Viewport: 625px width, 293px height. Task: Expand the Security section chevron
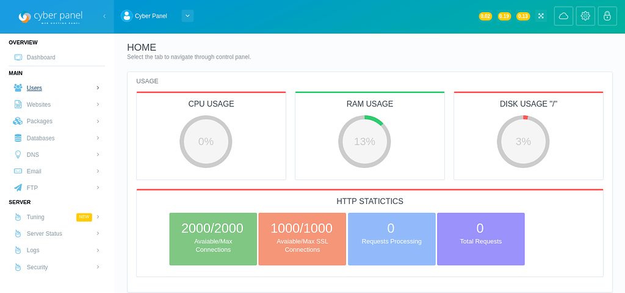pos(98,267)
